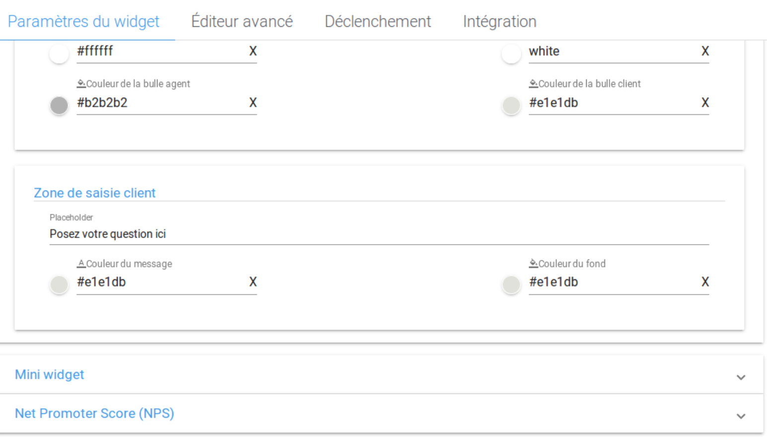
Task: Open the Mini widget panel title
Action: point(50,375)
